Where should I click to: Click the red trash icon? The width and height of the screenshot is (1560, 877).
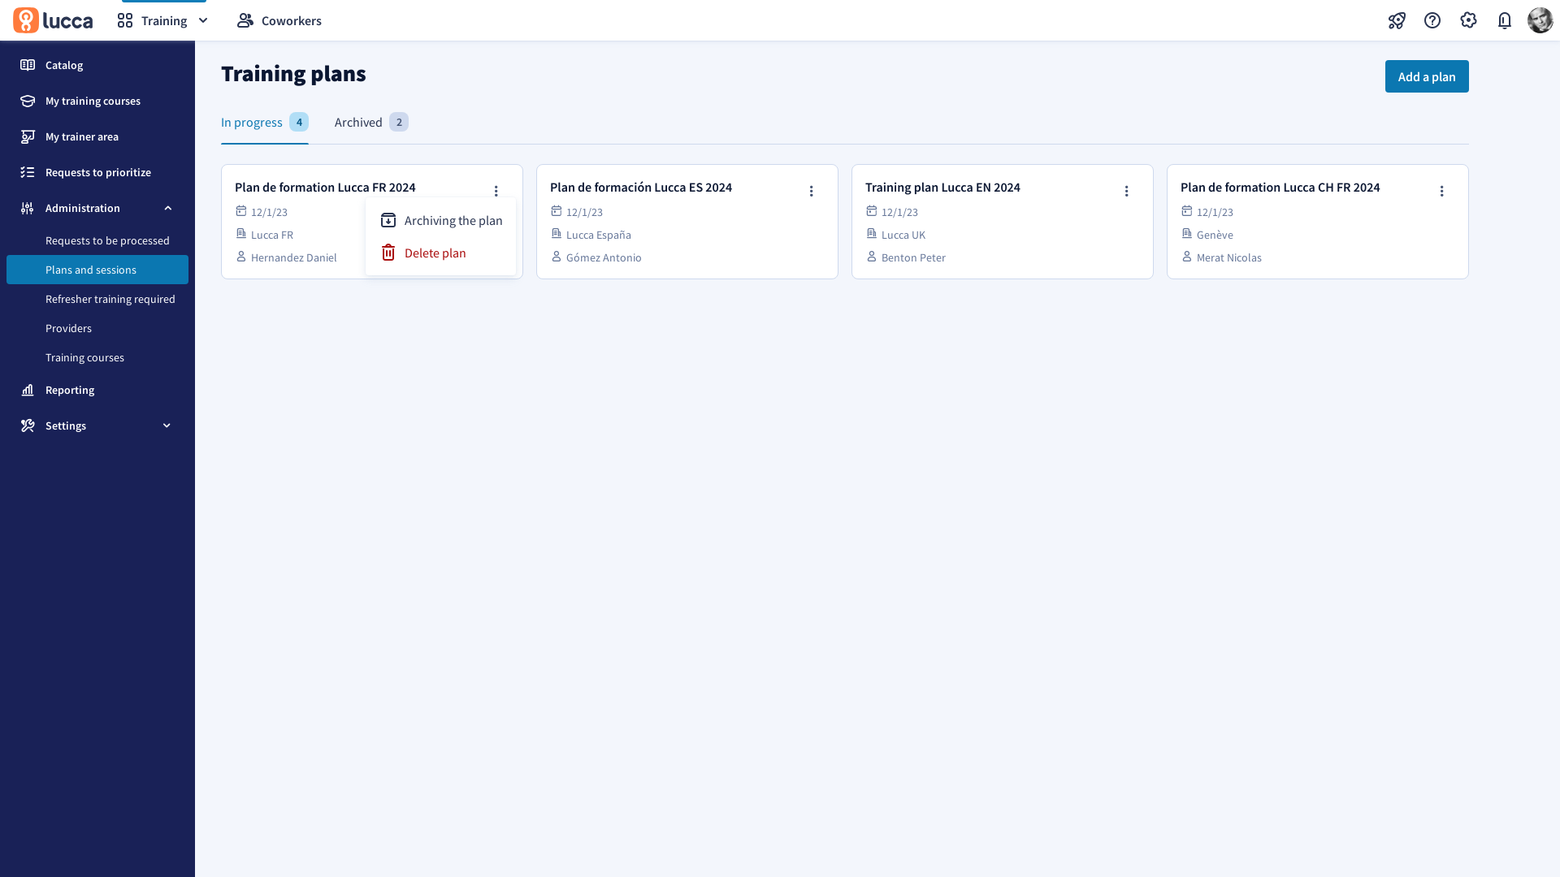(388, 253)
